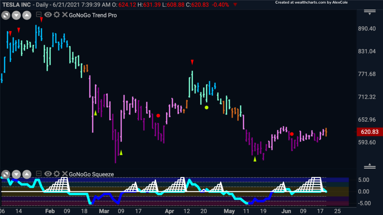Click the 25 date axis label
Screen dimensions: 383x215
point(337,211)
